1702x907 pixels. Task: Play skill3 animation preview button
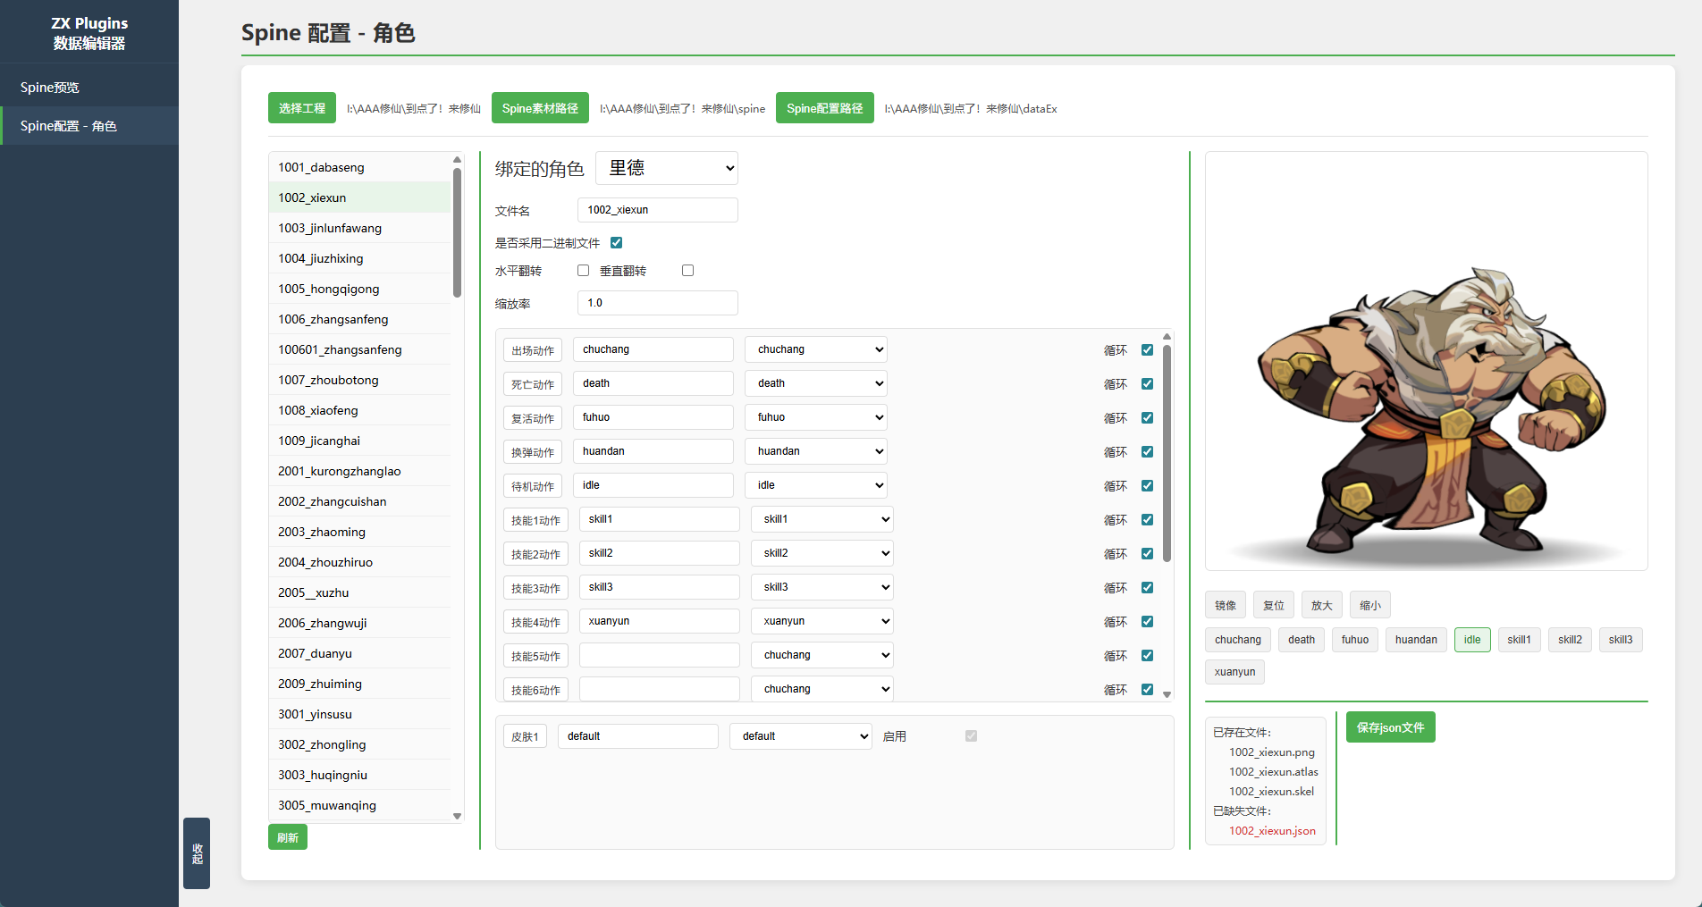tap(1621, 640)
